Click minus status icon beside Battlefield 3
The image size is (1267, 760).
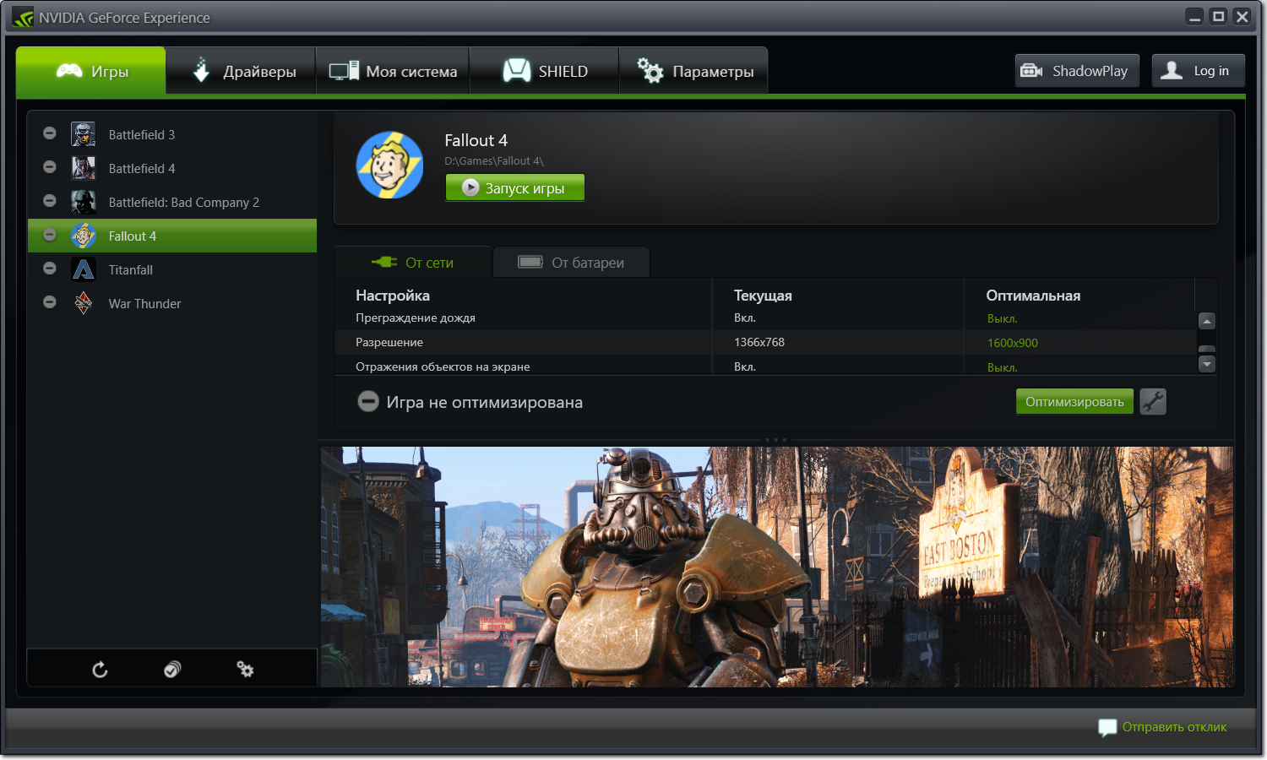coord(50,133)
